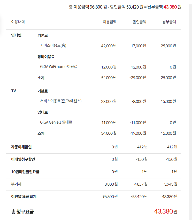
Task: Select the GiGA Genie 1 임대료 item
Action: tap(56, 122)
